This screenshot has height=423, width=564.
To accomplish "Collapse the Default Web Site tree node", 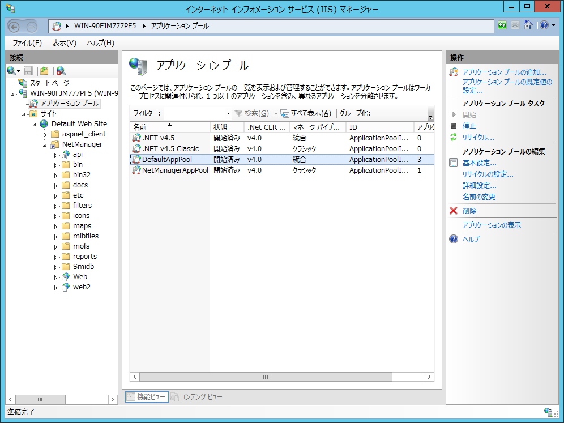I will pos(35,125).
